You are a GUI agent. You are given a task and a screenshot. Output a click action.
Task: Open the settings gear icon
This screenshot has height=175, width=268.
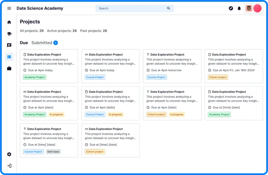click(9, 154)
